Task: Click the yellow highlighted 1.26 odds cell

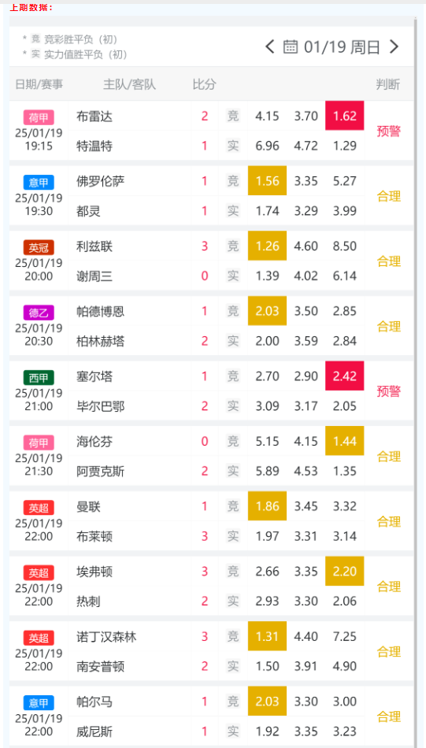Action: point(267,246)
